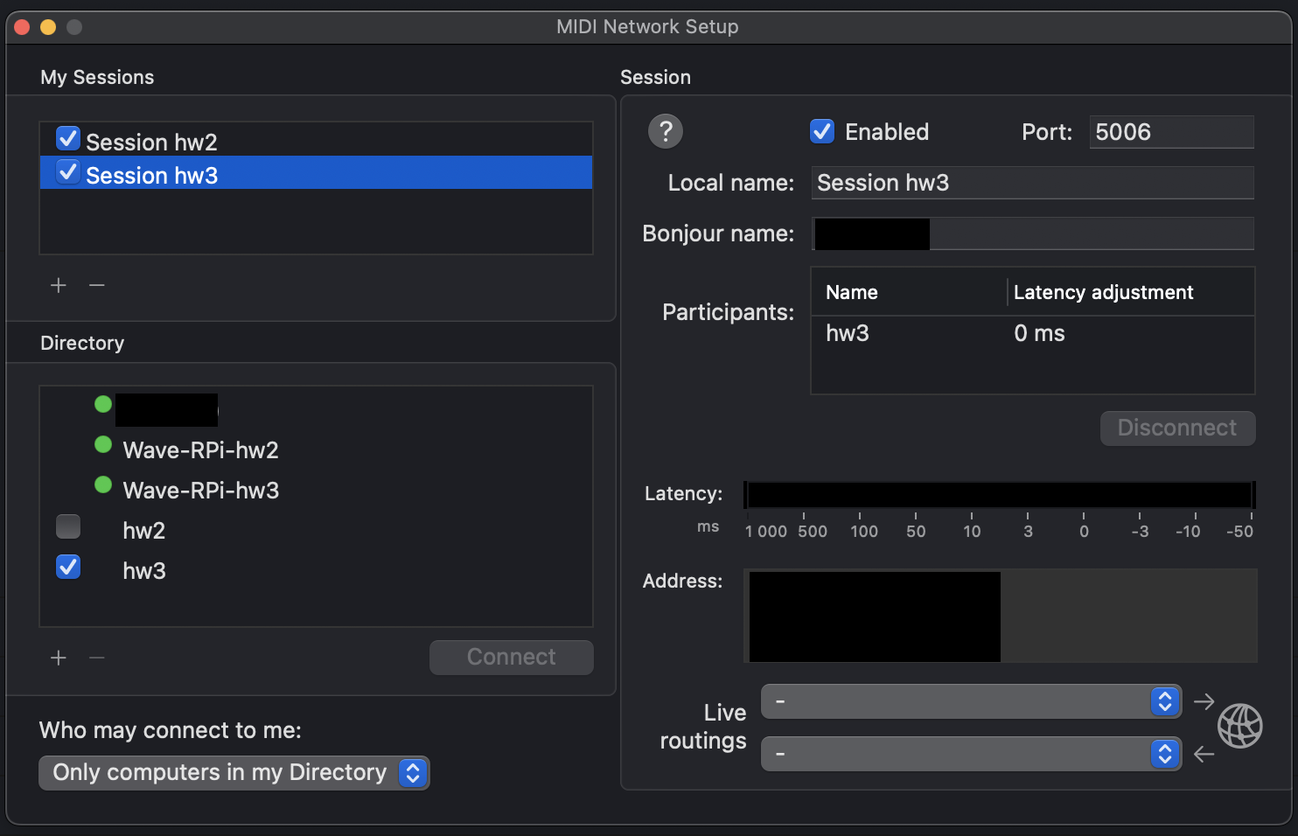Click the Disconnect button
The width and height of the screenshot is (1298, 836).
coord(1177,428)
